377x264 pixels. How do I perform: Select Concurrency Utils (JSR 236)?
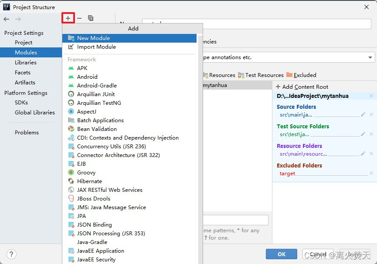pos(129,147)
